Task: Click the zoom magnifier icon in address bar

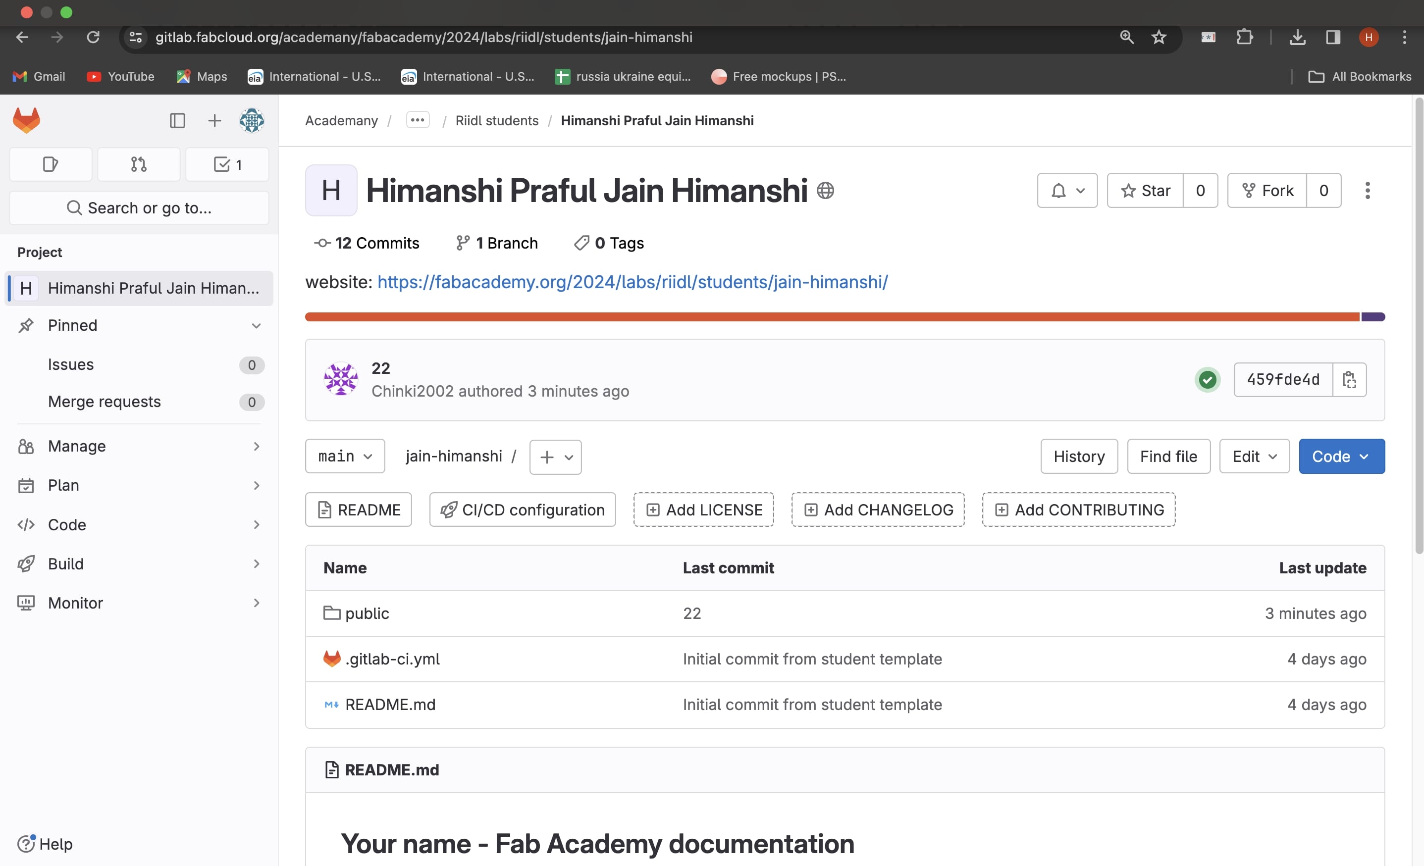Action: (1126, 38)
